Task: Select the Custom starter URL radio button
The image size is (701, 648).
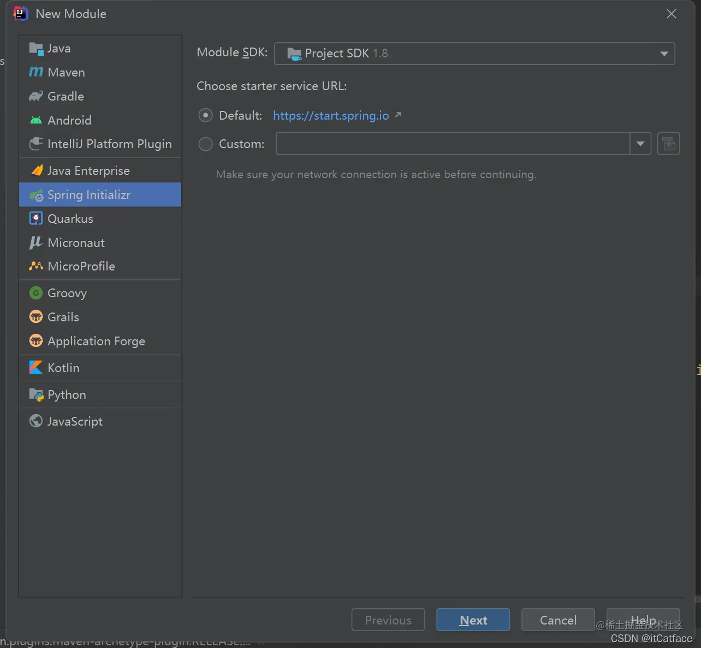Action: [205, 144]
